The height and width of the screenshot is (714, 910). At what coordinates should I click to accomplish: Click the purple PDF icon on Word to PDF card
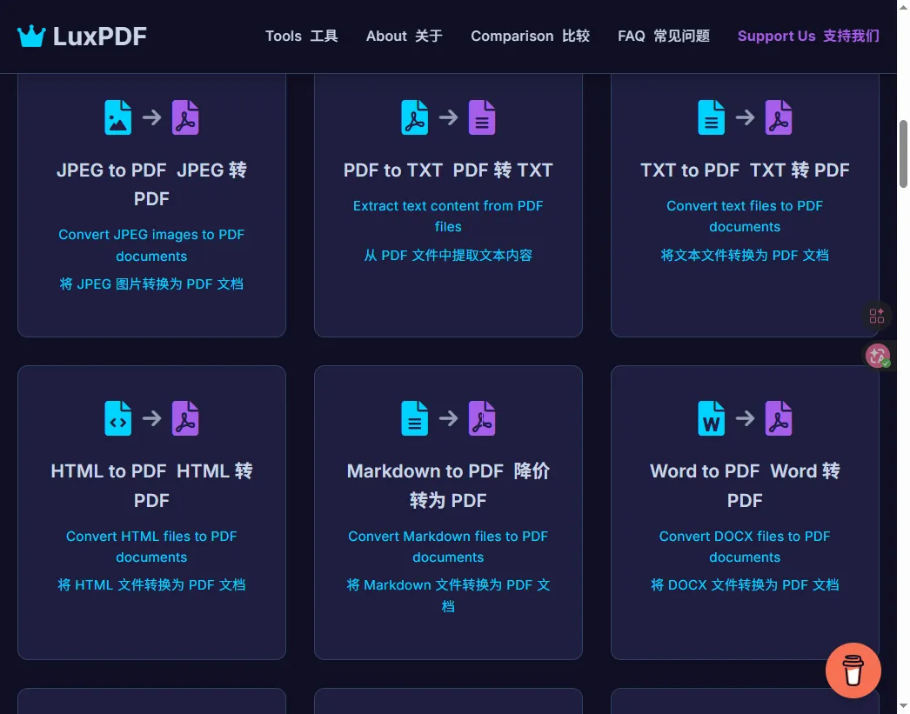(x=779, y=418)
